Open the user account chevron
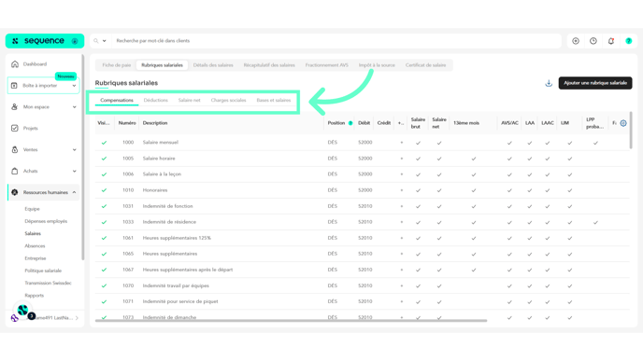The height and width of the screenshot is (361, 643). pos(77,318)
